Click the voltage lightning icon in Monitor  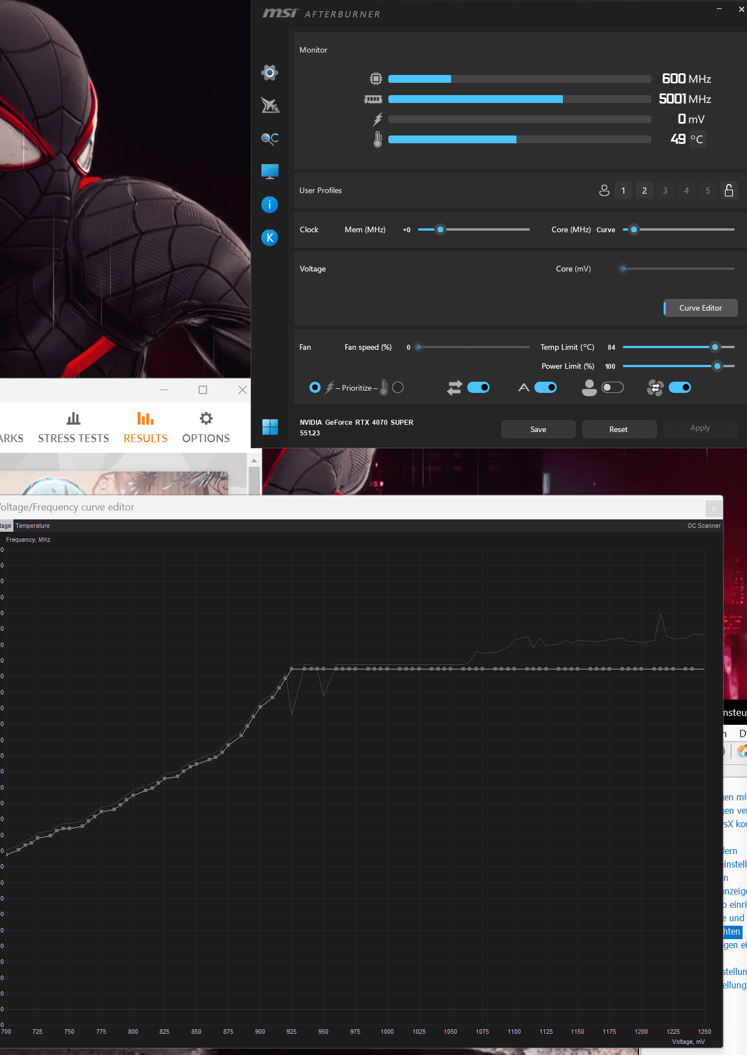click(378, 119)
